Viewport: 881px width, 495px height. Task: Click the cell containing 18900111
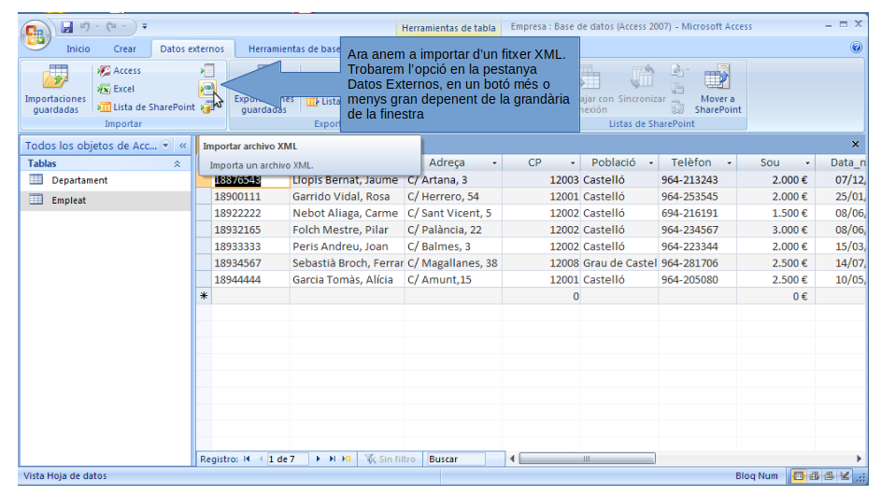point(250,197)
